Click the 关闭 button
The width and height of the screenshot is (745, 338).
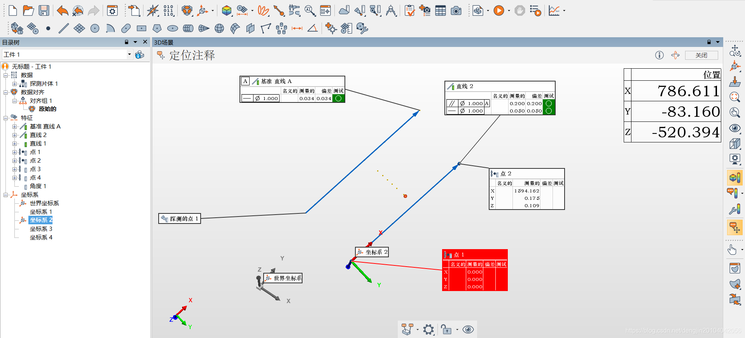pyautogui.click(x=701, y=55)
